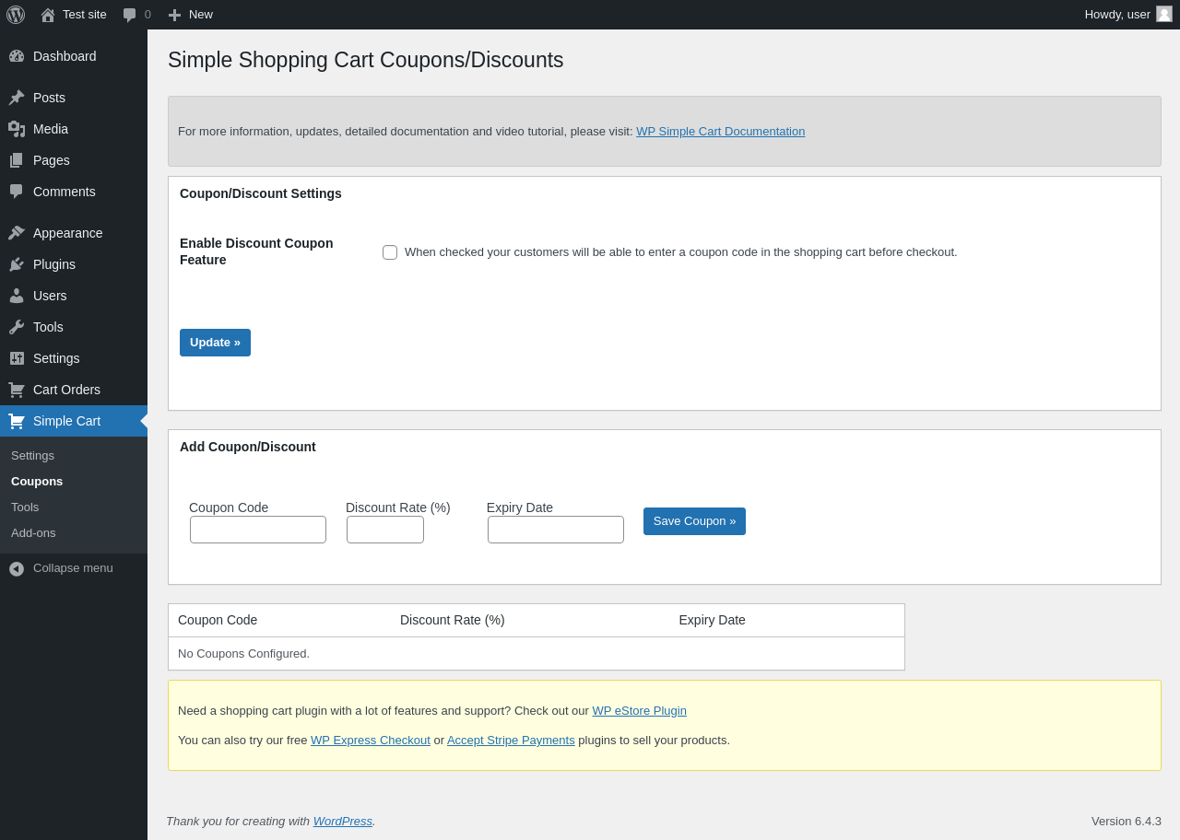The height and width of the screenshot is (840, 1180).
Task: Click the Save Coupon » button
Action: 694,521
